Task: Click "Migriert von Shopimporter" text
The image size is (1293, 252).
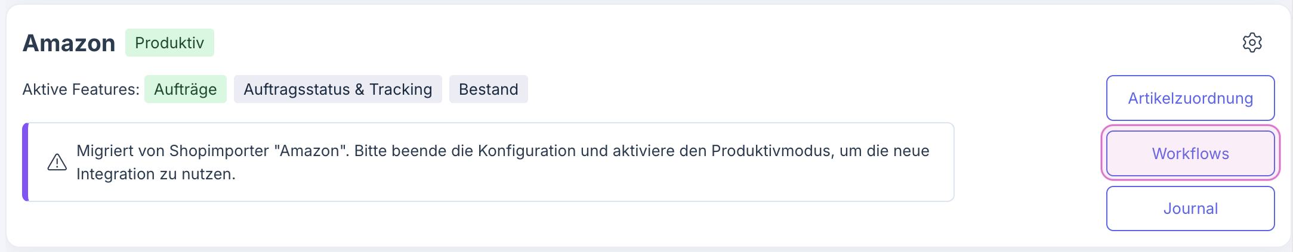Action: coord(172,151)
